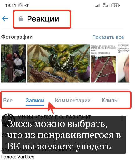Tap the 4G signal strength icon
The image size is (136, 164).
[106, 5]
